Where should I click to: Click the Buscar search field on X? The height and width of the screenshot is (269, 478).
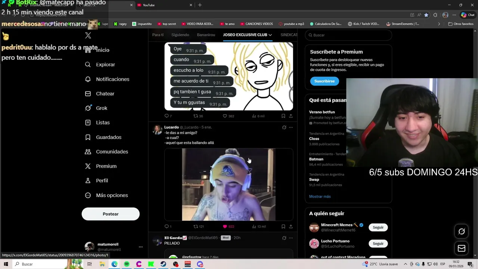click(x=348, y=35)
